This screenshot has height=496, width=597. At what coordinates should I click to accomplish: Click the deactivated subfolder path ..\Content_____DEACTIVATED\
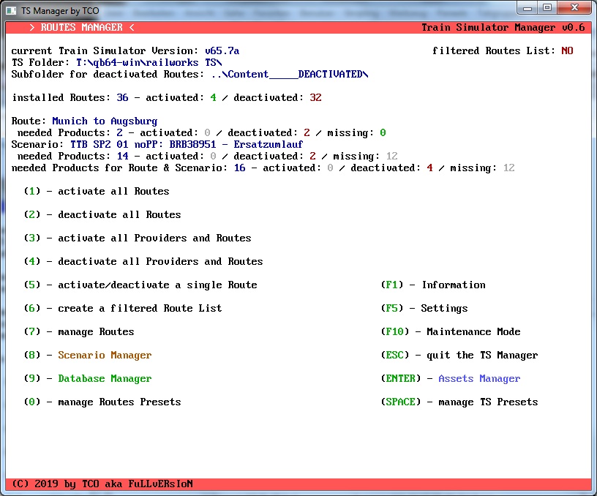pos(290,74)
